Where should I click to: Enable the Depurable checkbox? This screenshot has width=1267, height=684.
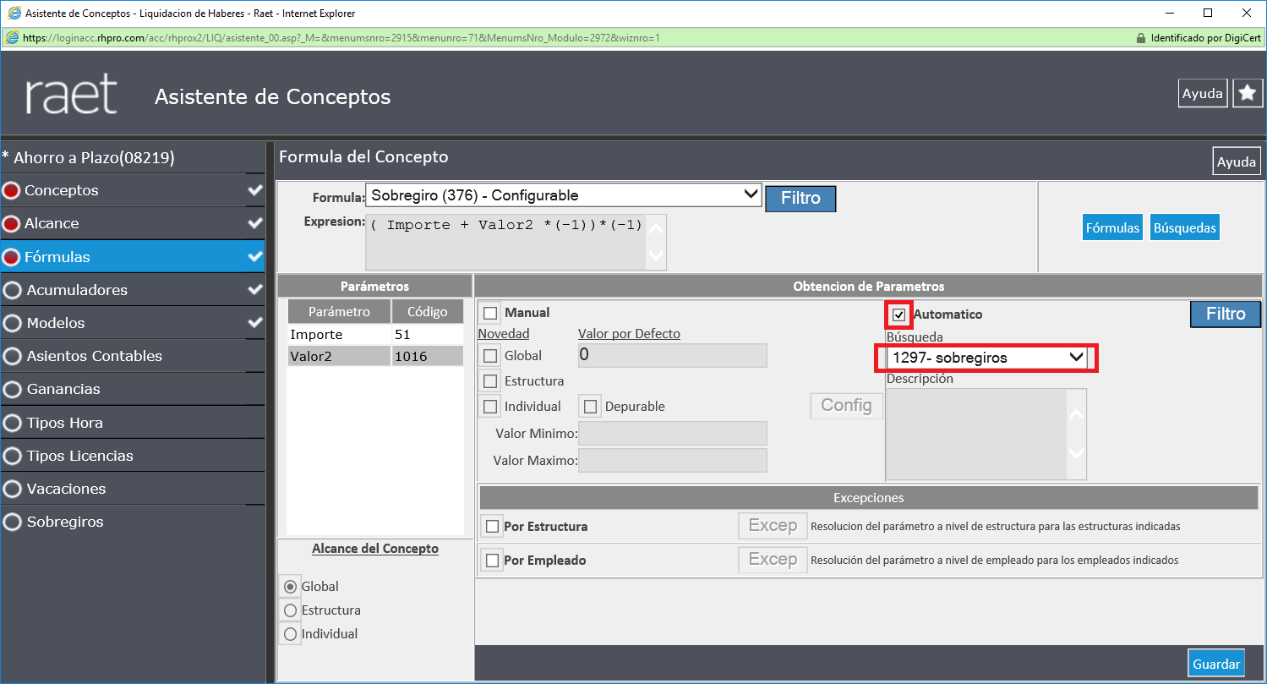(x=590, y=407)
